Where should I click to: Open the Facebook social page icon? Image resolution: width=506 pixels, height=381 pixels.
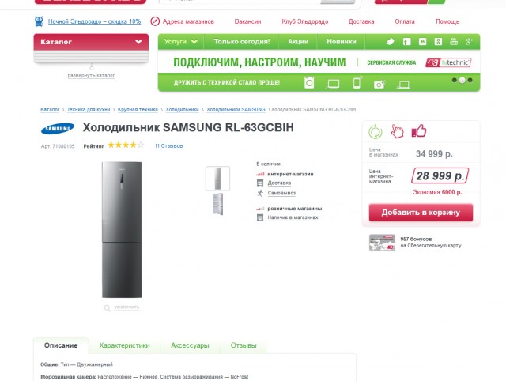pos(406,42)
